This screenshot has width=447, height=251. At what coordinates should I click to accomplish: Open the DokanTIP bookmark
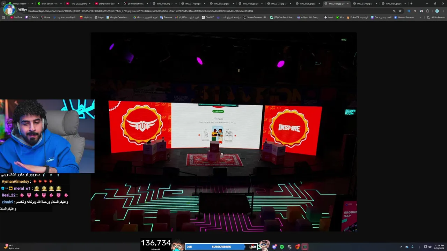[357, 17]
